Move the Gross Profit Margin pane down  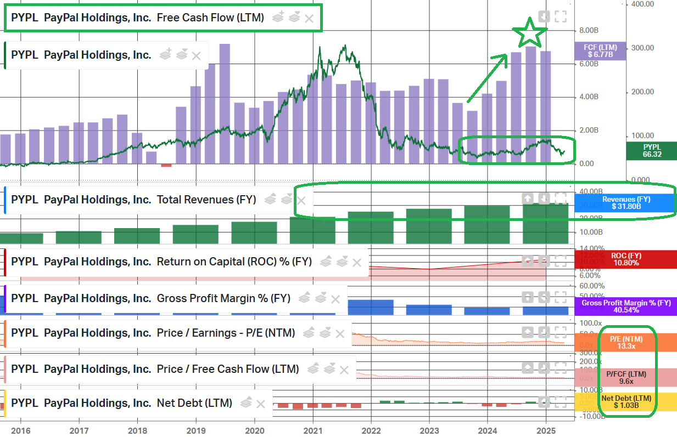544,297
